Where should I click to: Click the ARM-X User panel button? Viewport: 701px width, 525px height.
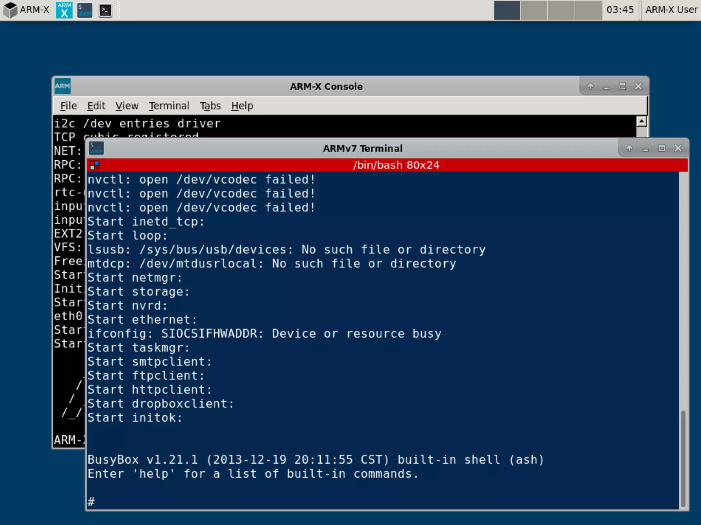point(671,10)
